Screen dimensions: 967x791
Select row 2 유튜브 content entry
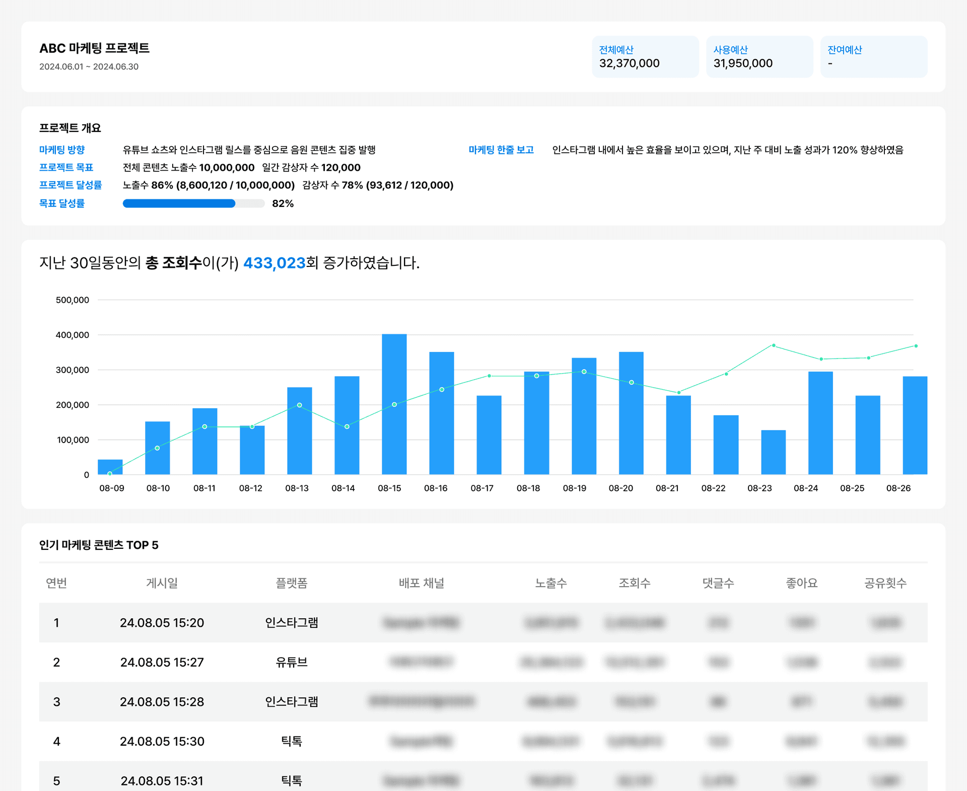291,662
